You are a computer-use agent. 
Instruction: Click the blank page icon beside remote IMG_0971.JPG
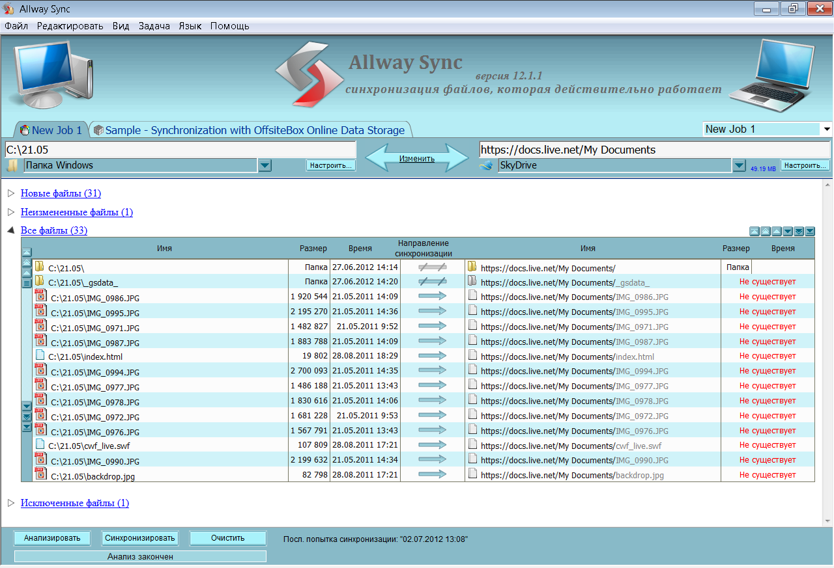coord(472,325)
